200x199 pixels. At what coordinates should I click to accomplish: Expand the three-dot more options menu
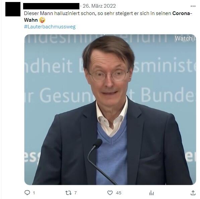193,6
